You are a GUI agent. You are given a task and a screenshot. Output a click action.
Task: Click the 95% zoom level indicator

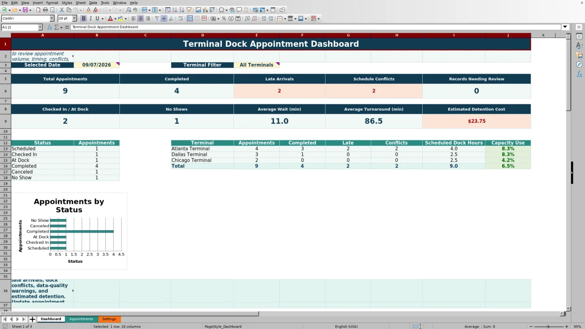(577, 327)
